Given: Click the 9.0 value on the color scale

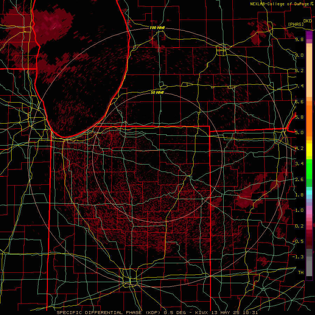Looking at the screenshot, I should coord(299,55).
